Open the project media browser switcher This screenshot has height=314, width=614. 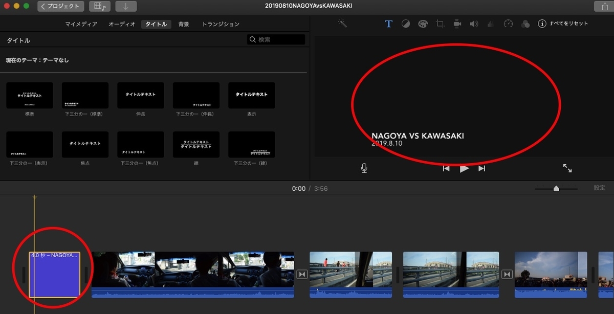click(99, 6)
